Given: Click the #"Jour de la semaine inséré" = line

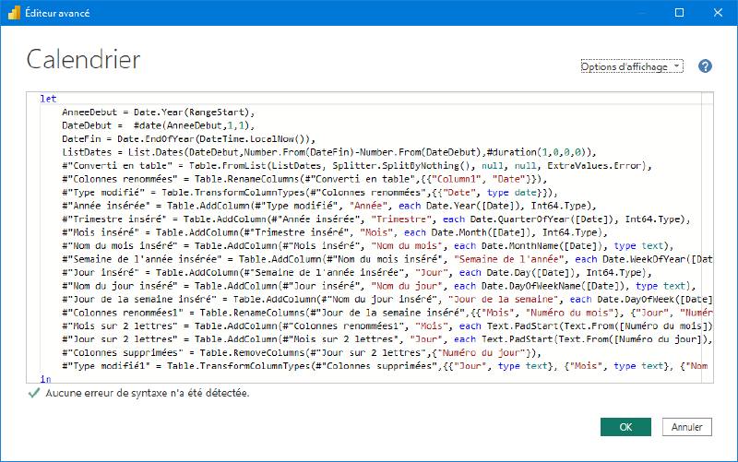Looking at the screenshot, I should point(387,299).
